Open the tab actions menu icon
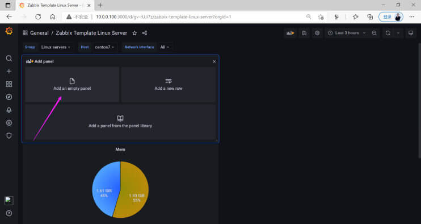Image resolution: width=421 pixels, height=224 pixels. pos(8,5)
